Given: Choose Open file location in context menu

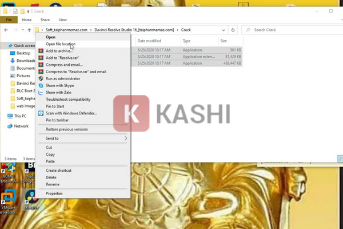Looking at the screenshot, I should tap(60, 44).
